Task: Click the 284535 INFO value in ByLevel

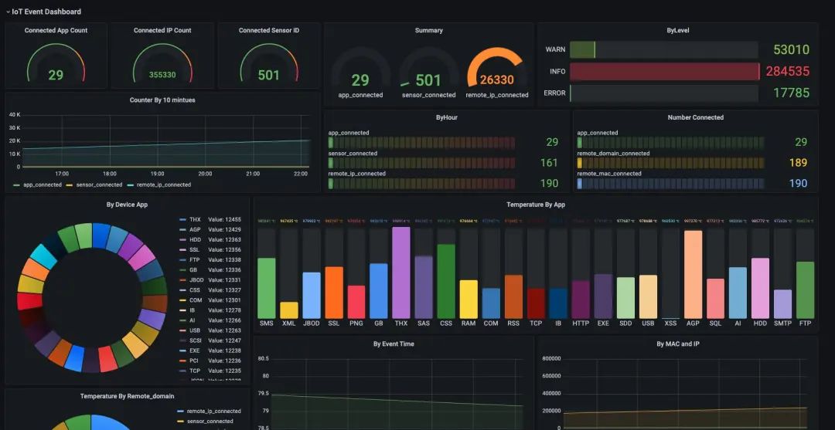Action: click(x=788, y=71)
